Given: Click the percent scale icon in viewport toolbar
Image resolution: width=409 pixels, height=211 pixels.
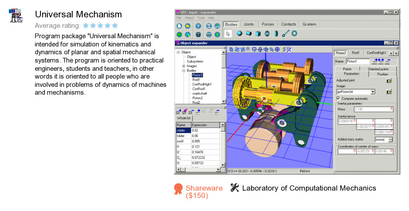Looking at the screenshot, I should (289, 49).
